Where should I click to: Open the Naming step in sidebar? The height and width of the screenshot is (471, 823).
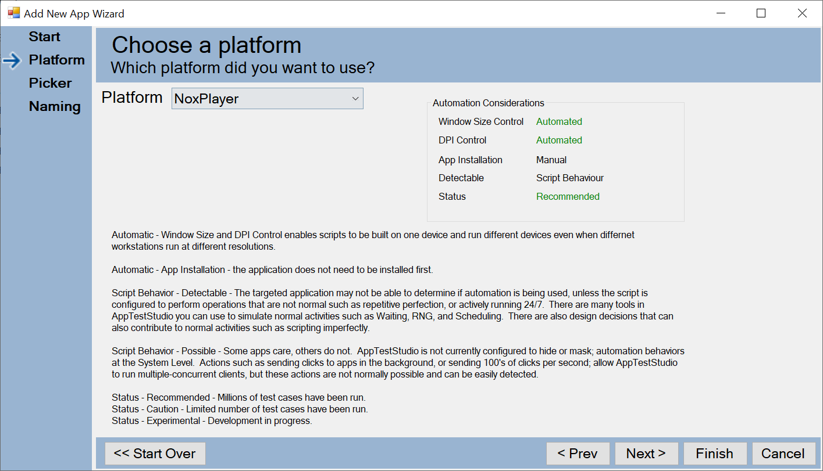(55, 106)
